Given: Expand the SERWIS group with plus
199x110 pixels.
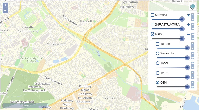Looking at the screenshot, I should (x=189, y=15).
